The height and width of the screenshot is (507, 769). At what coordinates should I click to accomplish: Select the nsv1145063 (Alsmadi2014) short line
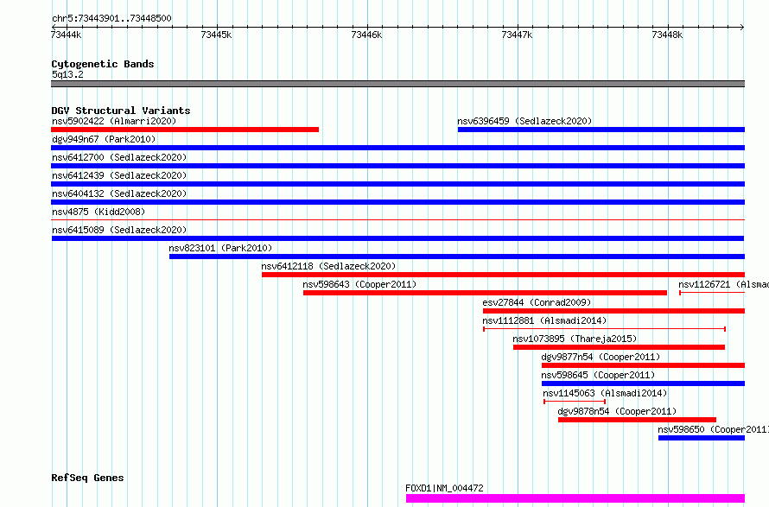pyautogui.click(x=575, y=402)
